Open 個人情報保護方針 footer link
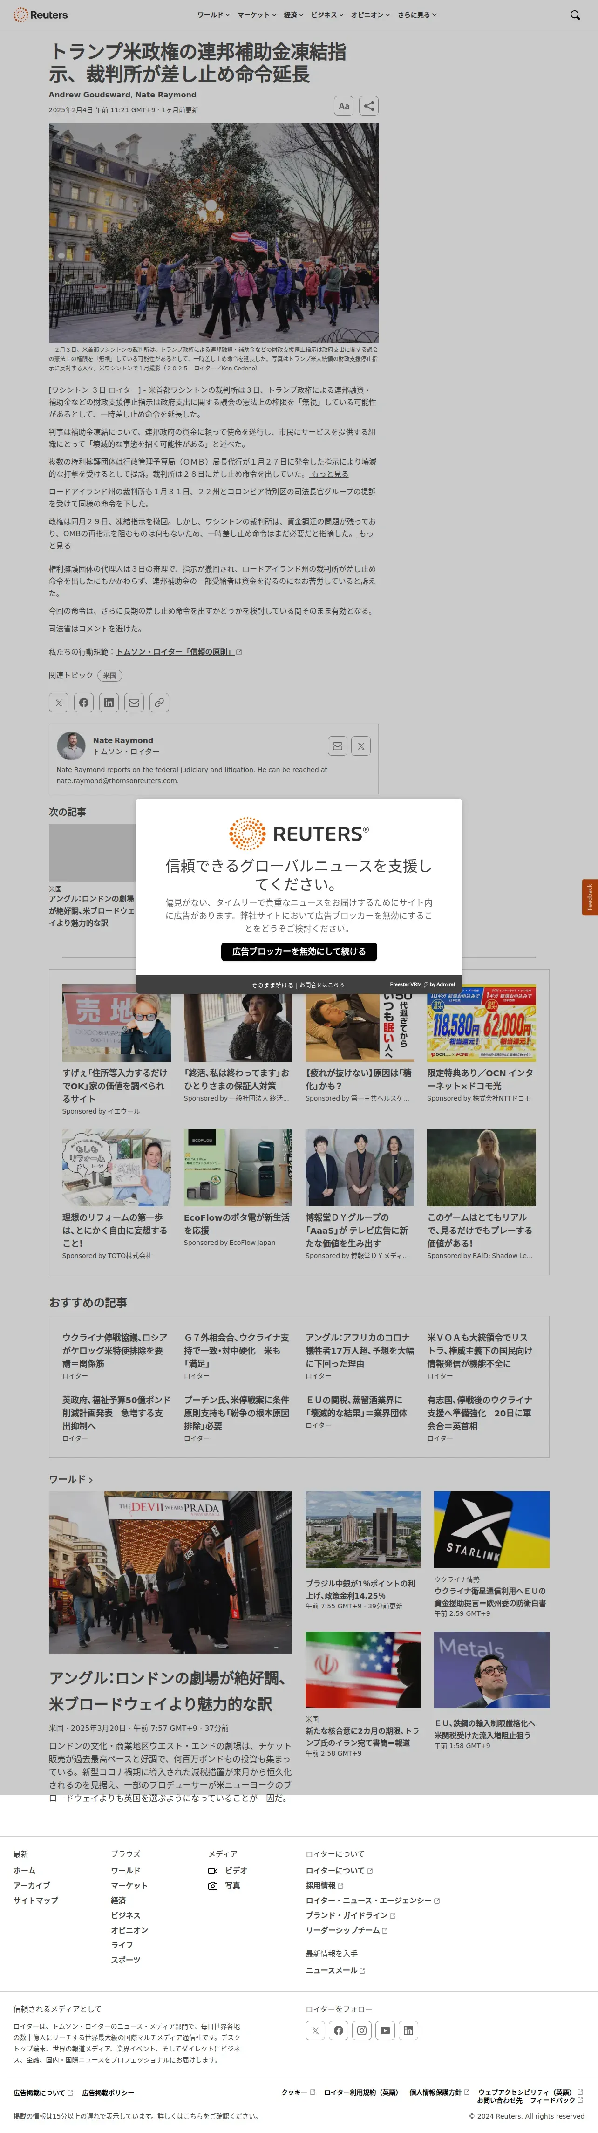 439,2092
